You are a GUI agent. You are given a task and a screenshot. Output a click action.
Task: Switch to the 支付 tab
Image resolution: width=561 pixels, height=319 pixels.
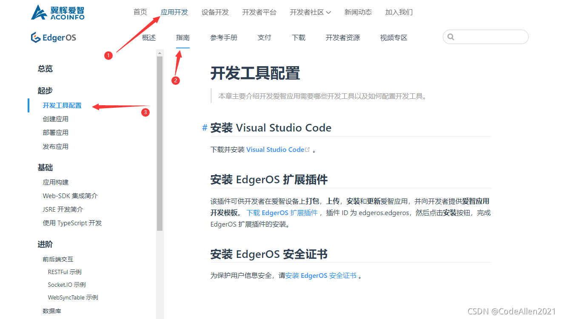[x=265, y=38]
